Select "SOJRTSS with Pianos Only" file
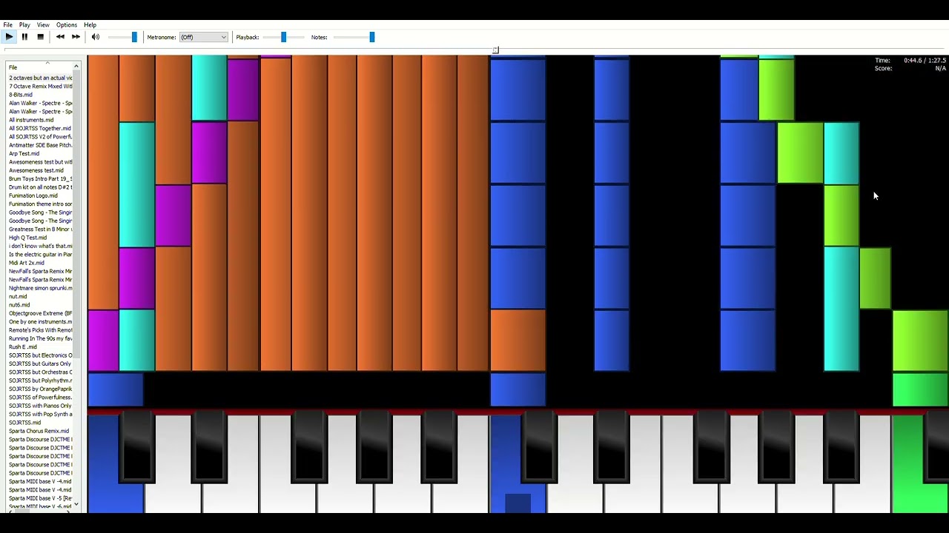949x533 pixels. (40, 406)
